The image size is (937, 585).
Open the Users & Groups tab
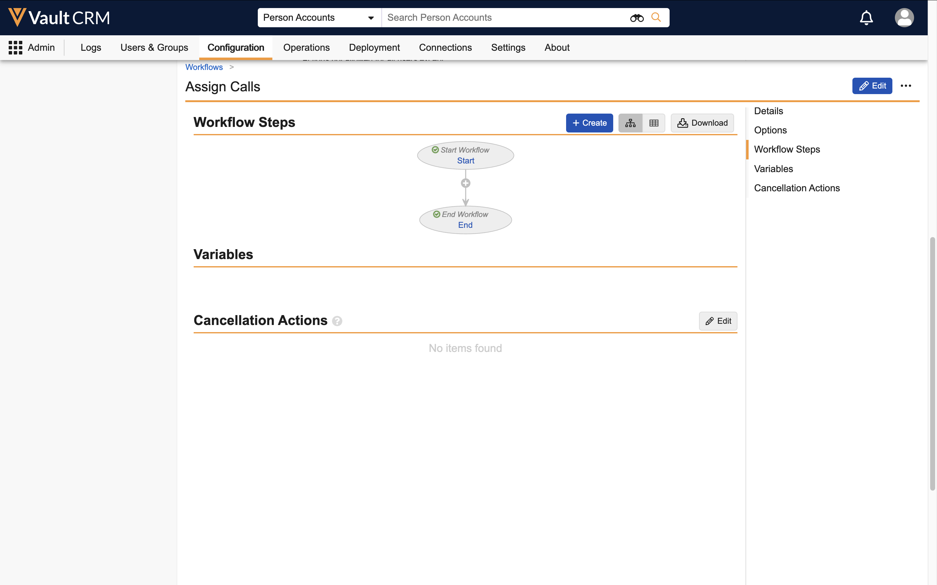(x=154, y=48)
